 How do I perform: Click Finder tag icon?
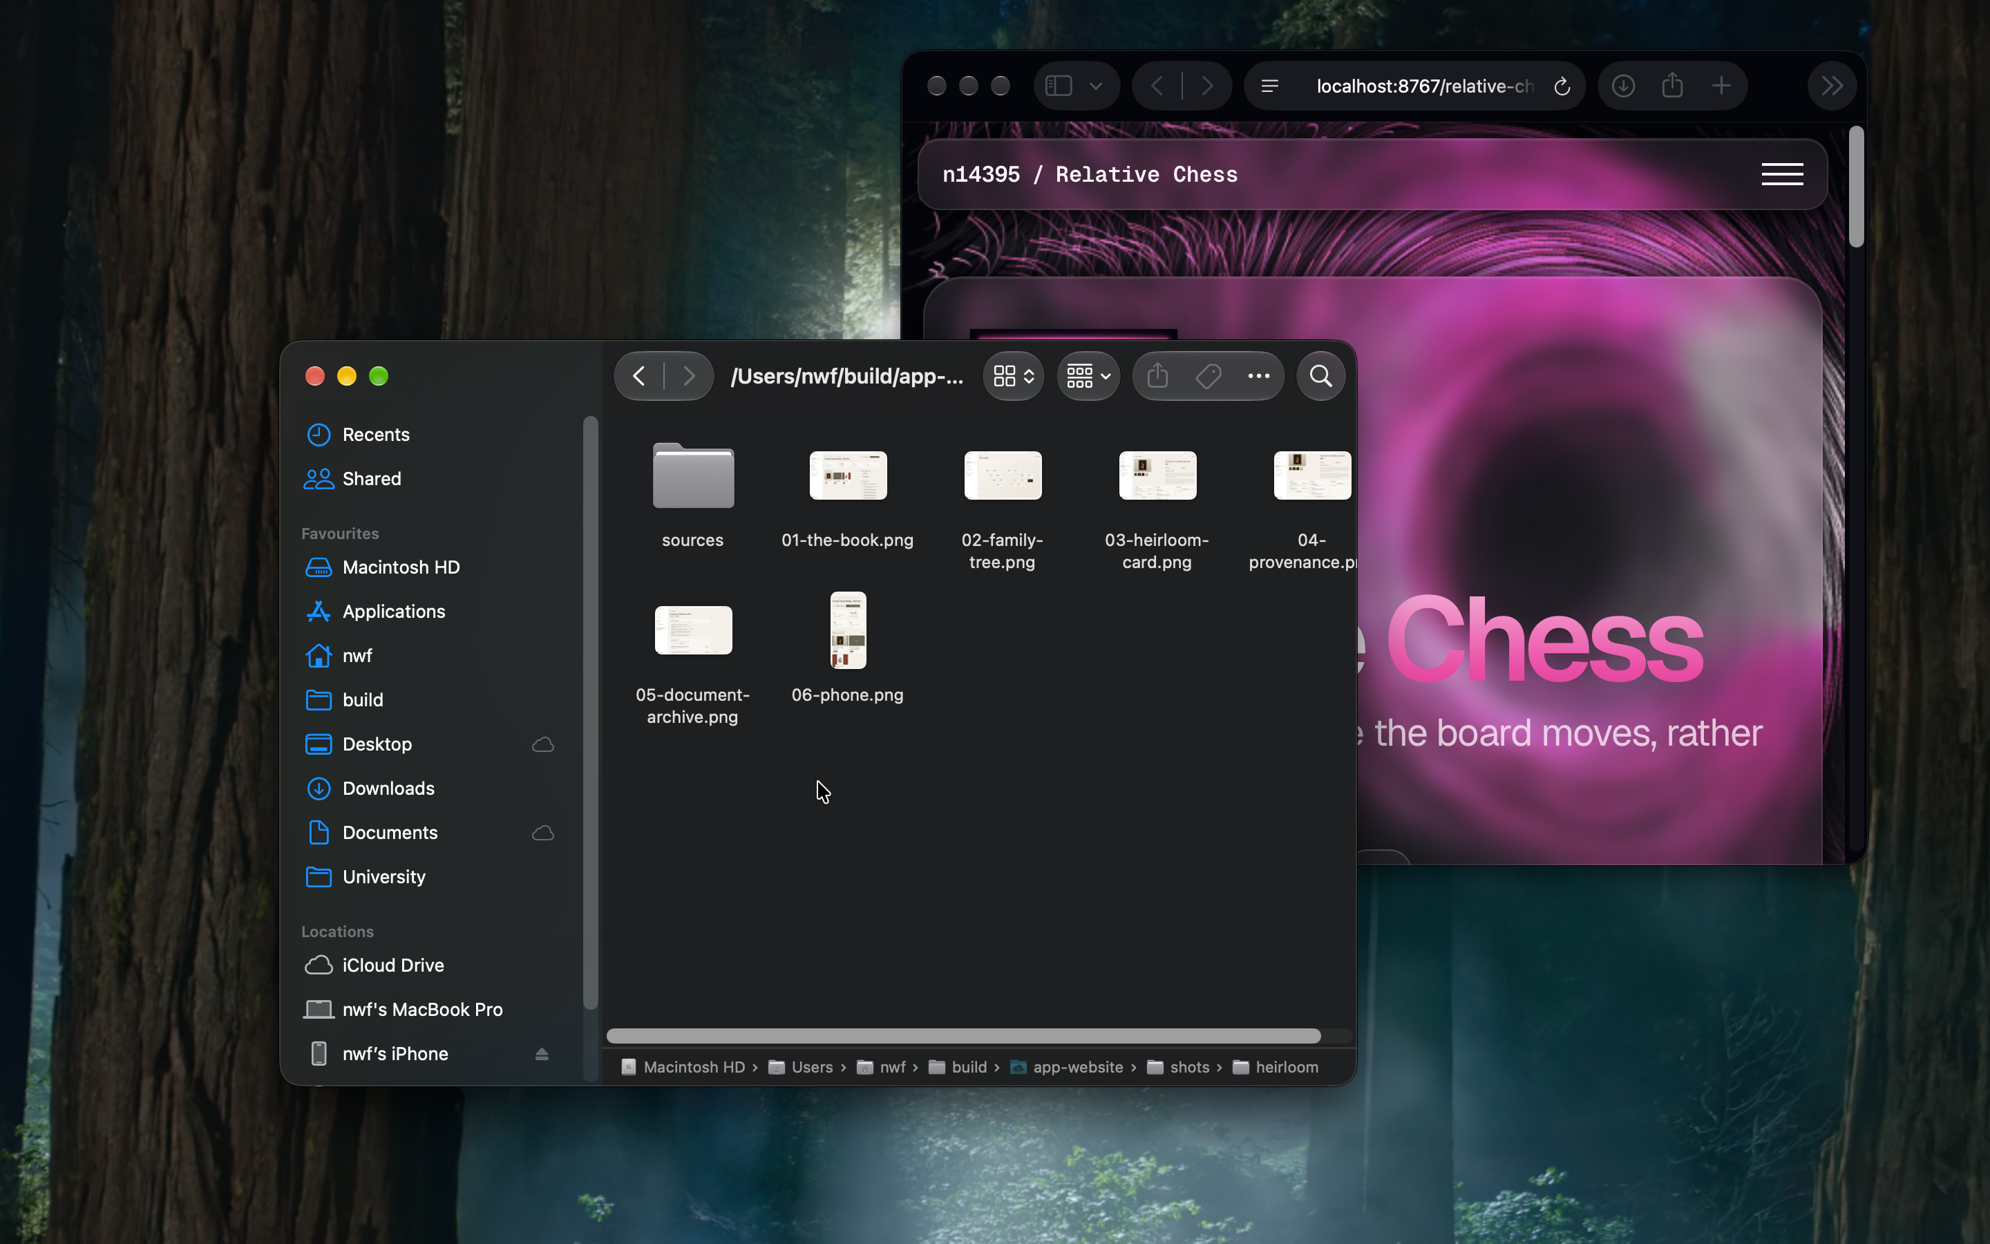point(1208,376)
